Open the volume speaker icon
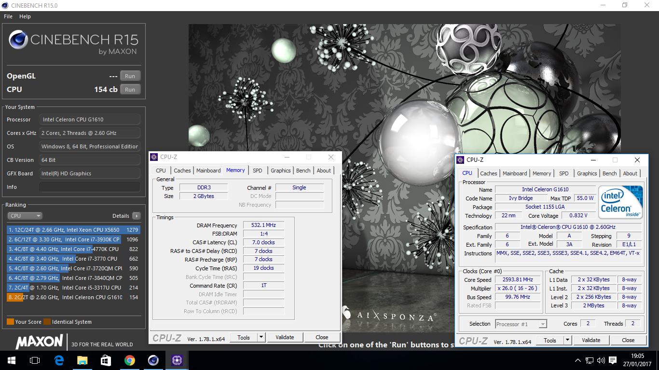Image resolution: width=659 pixels, height=370 pixels. [601, 360]
